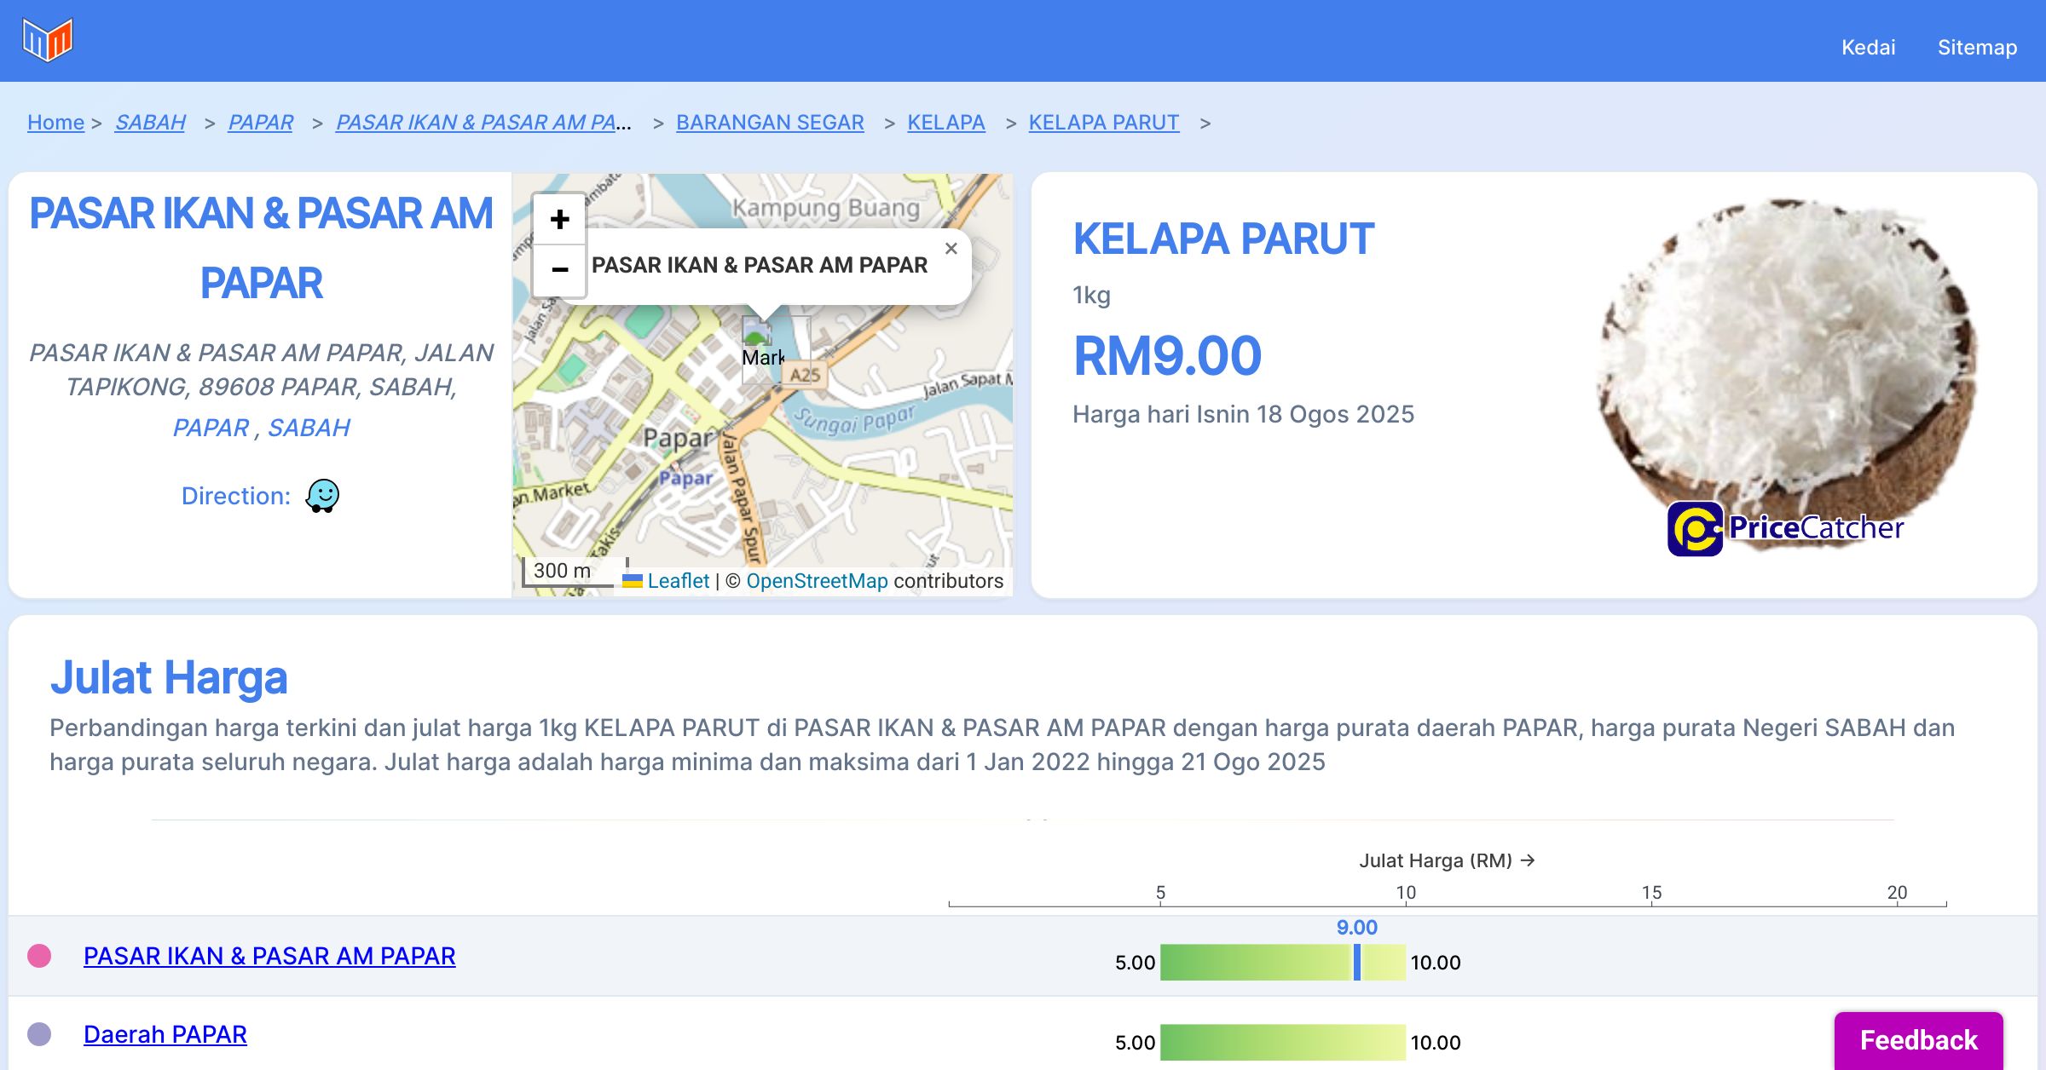
Task: Open Daerah PAPAR row link
Action: coord(165,1034)
